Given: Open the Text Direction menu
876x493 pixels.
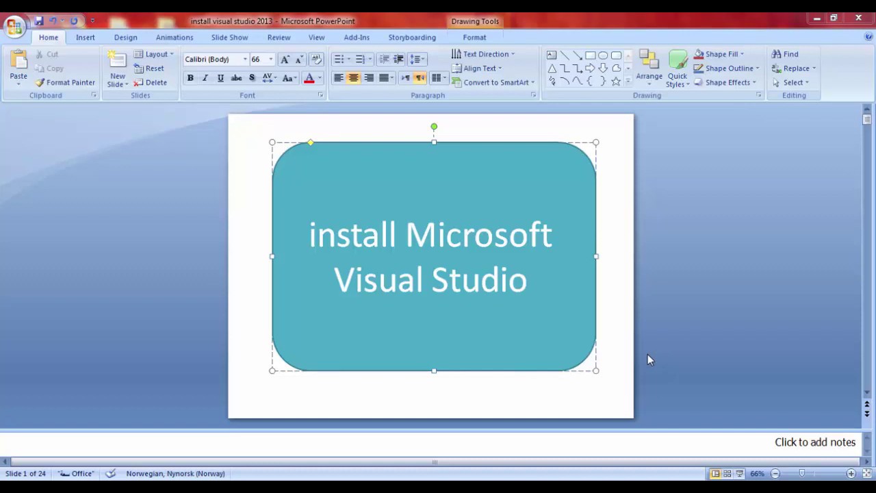Looking at the screenshot, I should click(483, 54).
